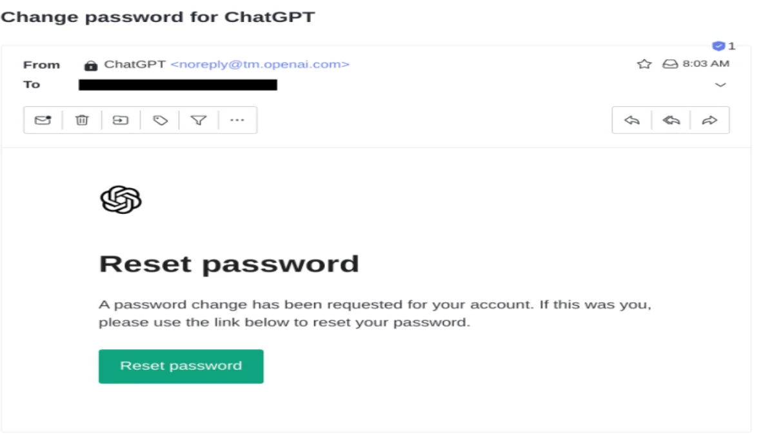Viewport: 774px width, 435px height.
Task: Click the ChatGPT sender name
Action: tap(135, 64)
